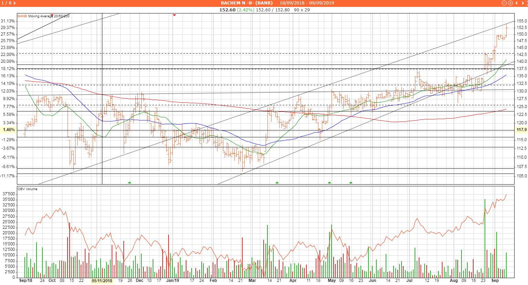Click the BANB ticker label in chart legend
This screenshot has width=528, height=285.
coord(22,16)
